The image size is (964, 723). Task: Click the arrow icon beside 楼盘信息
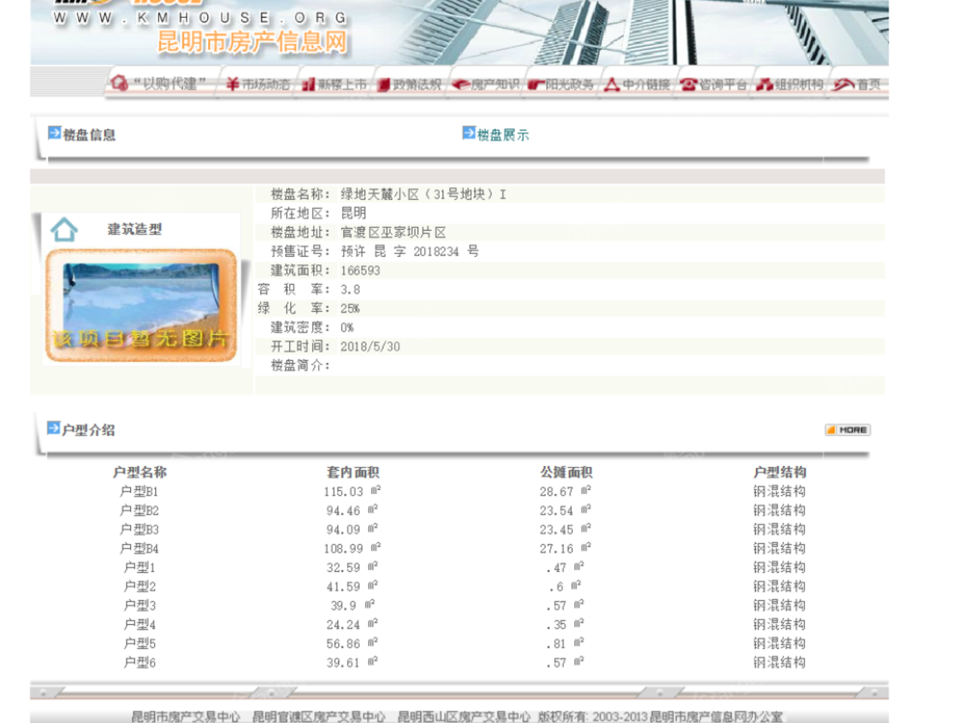(x=55, y=133)
